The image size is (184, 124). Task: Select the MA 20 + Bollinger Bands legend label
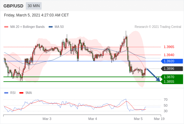pyautogui.click(x=27, y=27)
